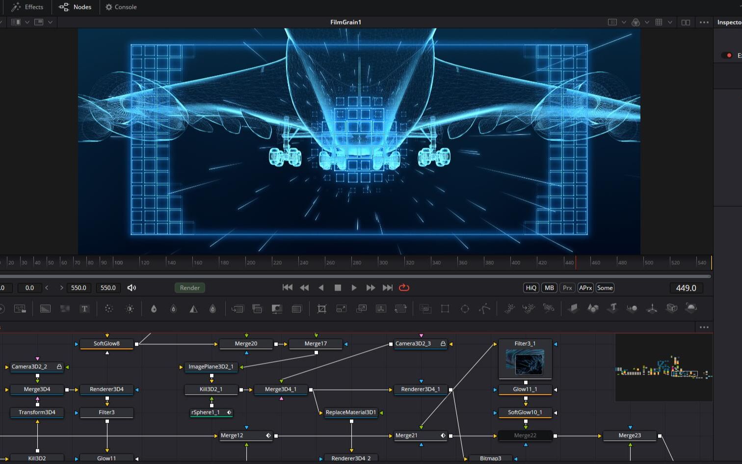Click the green Render button
Image resolution: width=742 pixels, height=464 pixels.
coord(190,288)
